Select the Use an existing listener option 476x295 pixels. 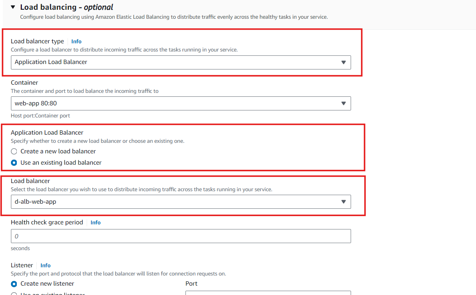14,293
